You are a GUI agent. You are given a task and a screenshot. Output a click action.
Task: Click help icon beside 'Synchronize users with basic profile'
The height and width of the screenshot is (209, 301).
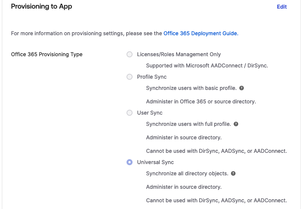point(241,88)
